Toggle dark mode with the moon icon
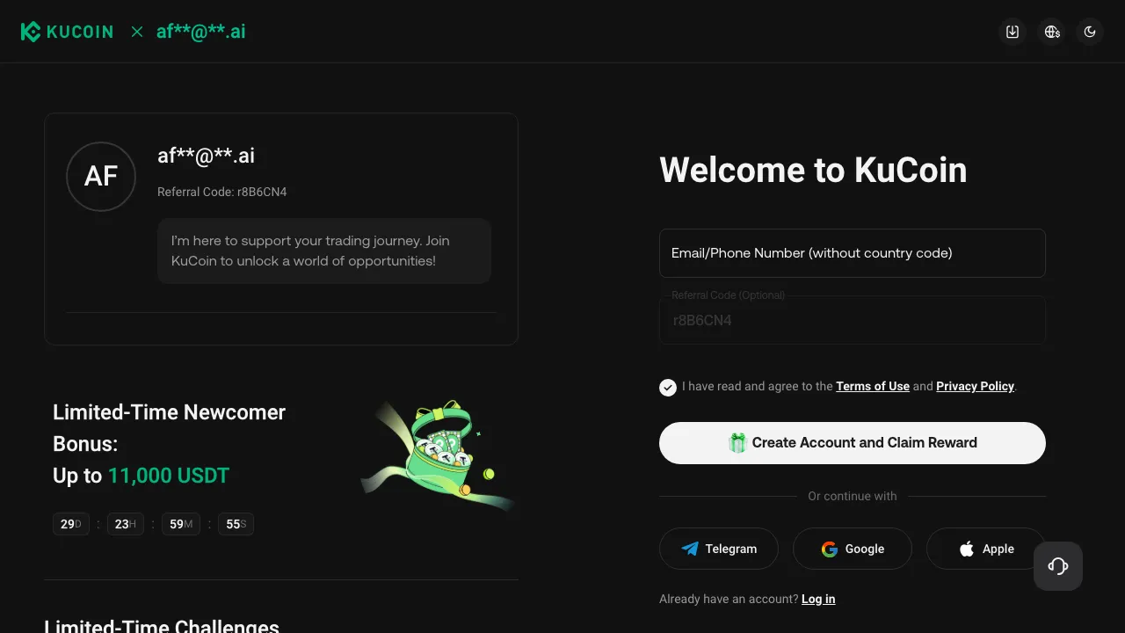The width and height of the screenshot is (1125, 633). tap(1090, 32)
